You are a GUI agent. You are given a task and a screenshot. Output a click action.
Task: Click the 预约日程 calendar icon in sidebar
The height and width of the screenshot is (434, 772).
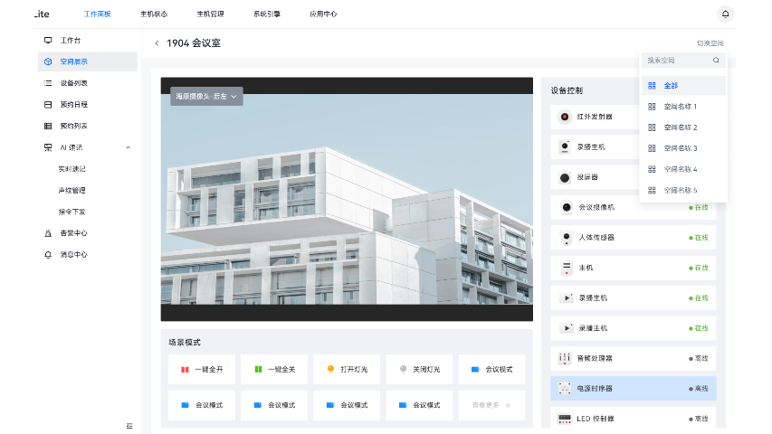[x=48, y=104]
